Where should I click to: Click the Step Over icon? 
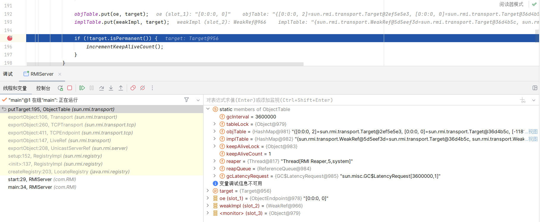pos(101,88)
